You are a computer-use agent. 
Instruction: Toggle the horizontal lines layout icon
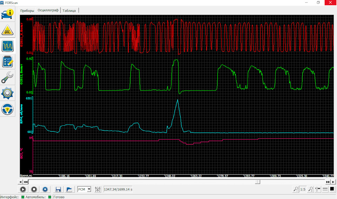pyautogui.click(x=325, y=189)
